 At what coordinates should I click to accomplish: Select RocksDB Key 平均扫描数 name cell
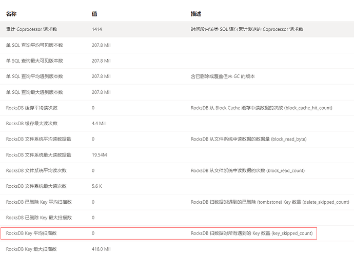click(31, 233)
